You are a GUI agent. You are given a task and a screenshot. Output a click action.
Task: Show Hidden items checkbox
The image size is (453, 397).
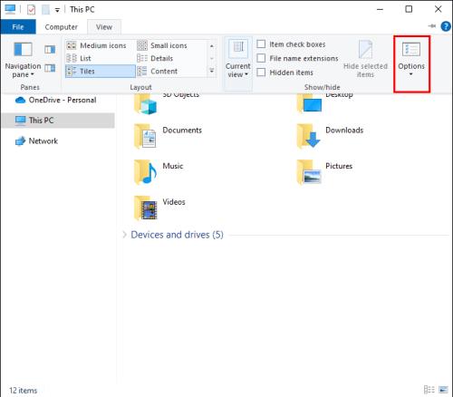pos(261,73)
